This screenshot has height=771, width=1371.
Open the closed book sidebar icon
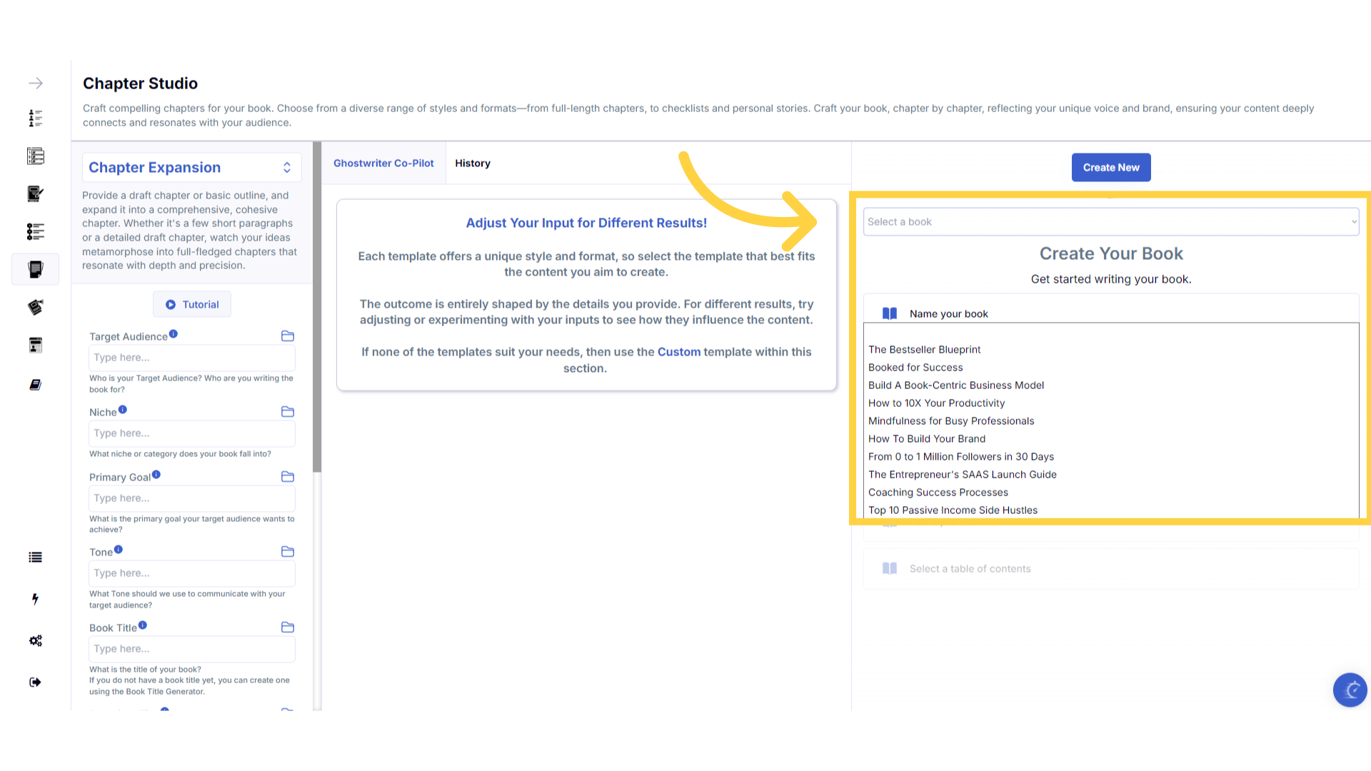coord(36,385)
